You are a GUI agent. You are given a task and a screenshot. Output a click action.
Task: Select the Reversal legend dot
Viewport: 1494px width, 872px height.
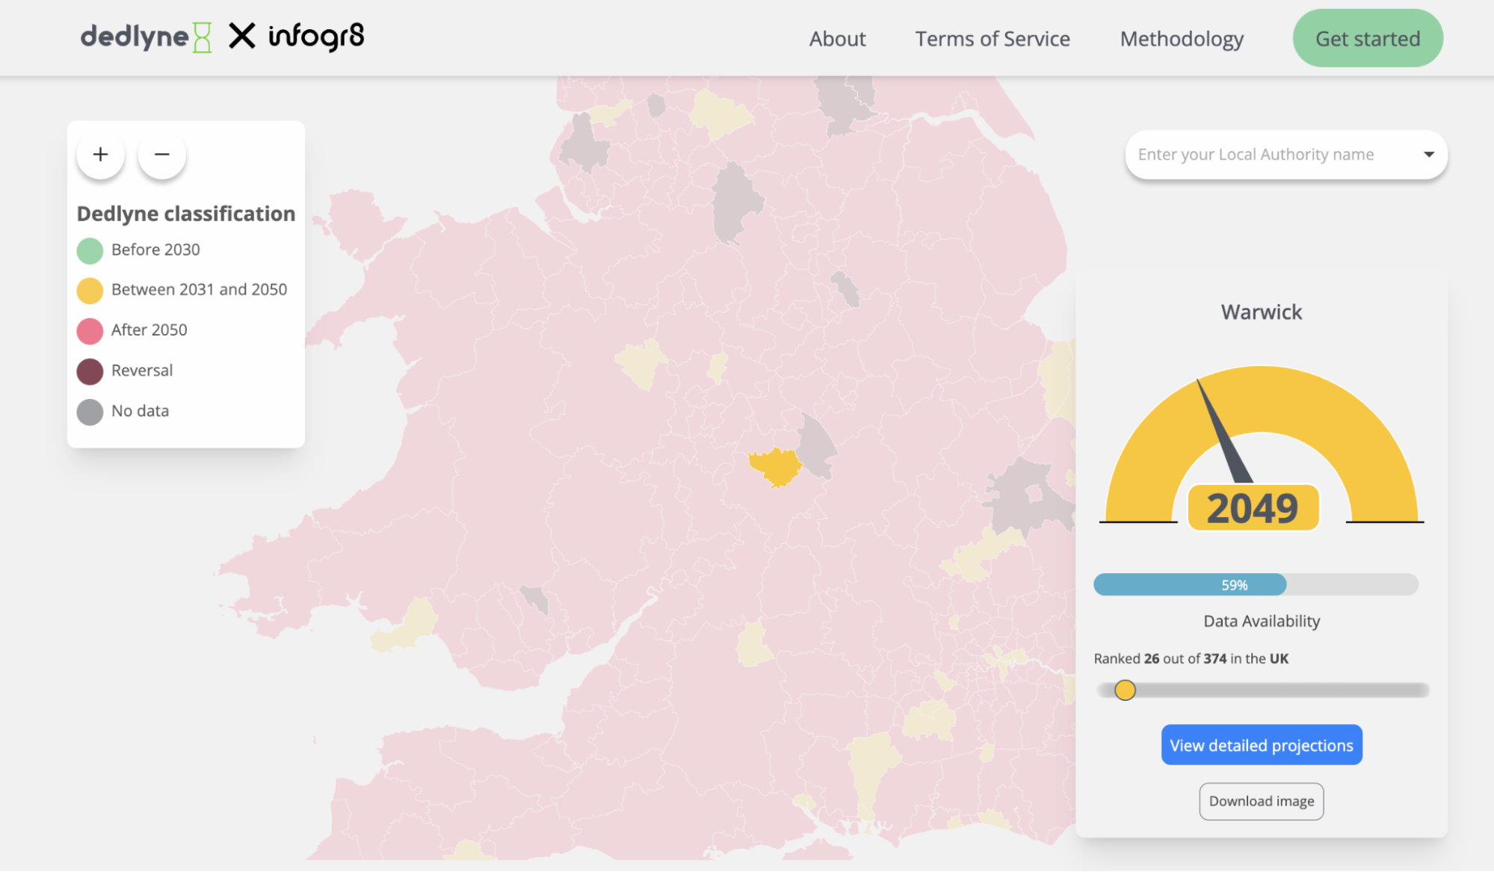coord(90,371)
